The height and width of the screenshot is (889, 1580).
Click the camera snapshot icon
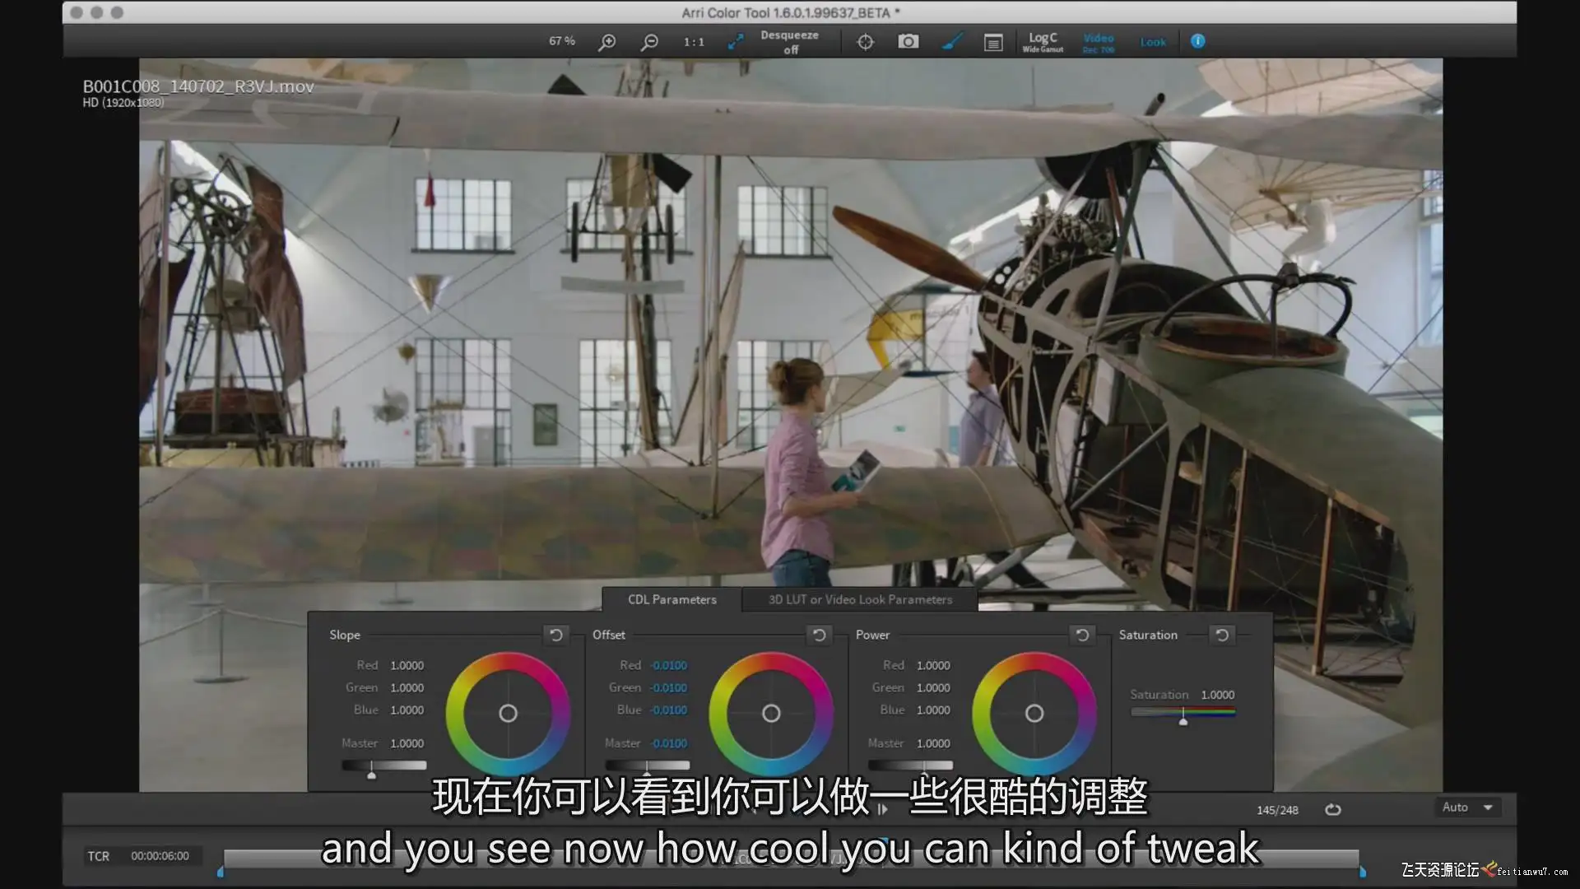[x=908, y=41]
